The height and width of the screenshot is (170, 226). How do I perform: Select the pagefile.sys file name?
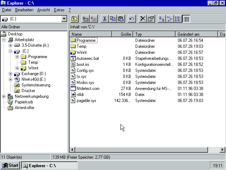point(86,101)
